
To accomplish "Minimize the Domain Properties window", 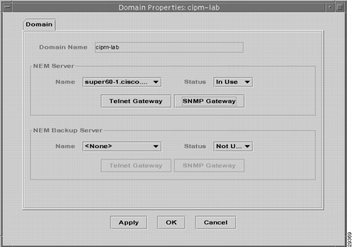I will click(330, 7).
